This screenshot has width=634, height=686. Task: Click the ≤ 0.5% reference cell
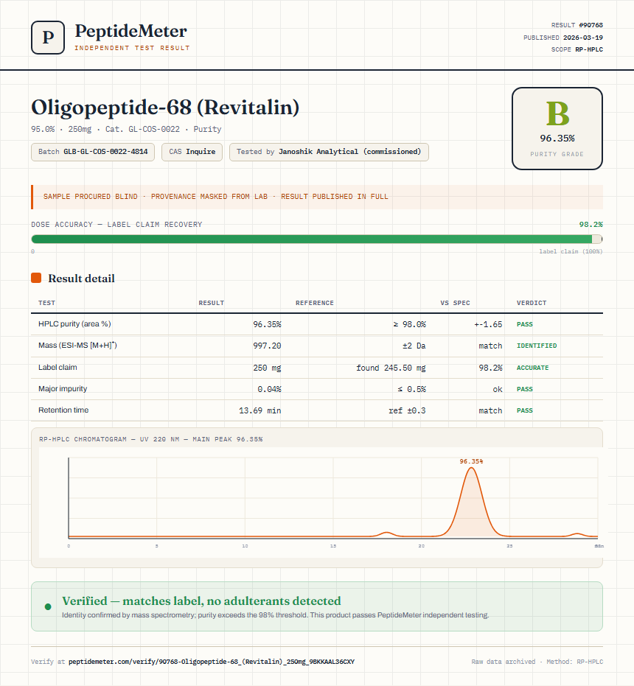411,389
